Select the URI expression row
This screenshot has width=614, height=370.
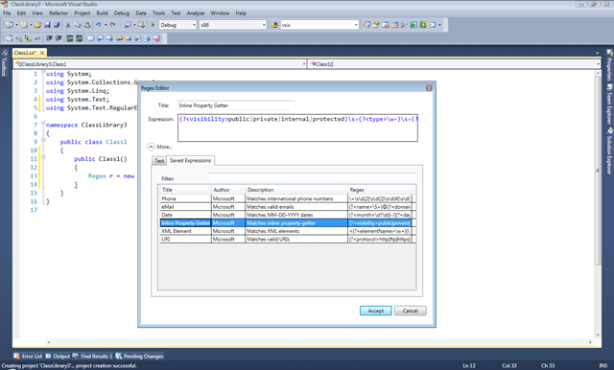pos(288,239)
